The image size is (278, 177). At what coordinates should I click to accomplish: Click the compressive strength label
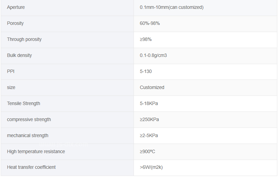[x=29, y=119]
